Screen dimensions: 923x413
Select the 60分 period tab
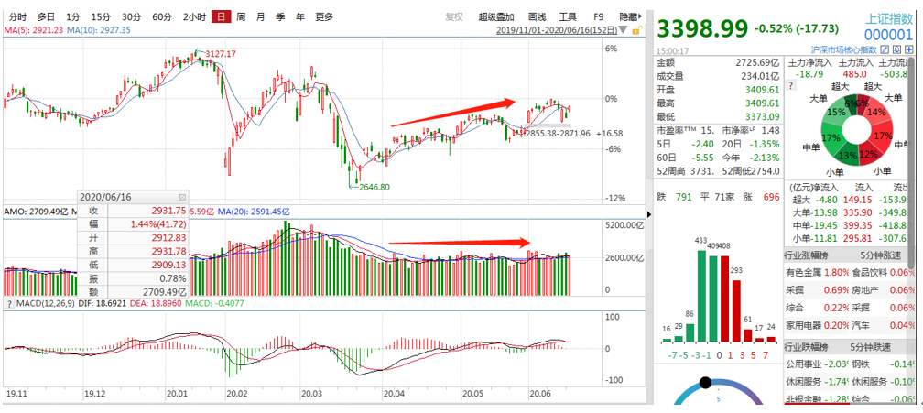[162, 16]
